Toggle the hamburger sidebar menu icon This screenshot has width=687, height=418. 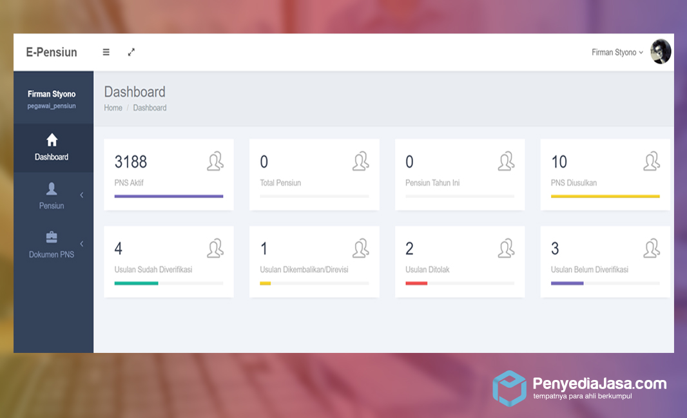coord(106,52)
